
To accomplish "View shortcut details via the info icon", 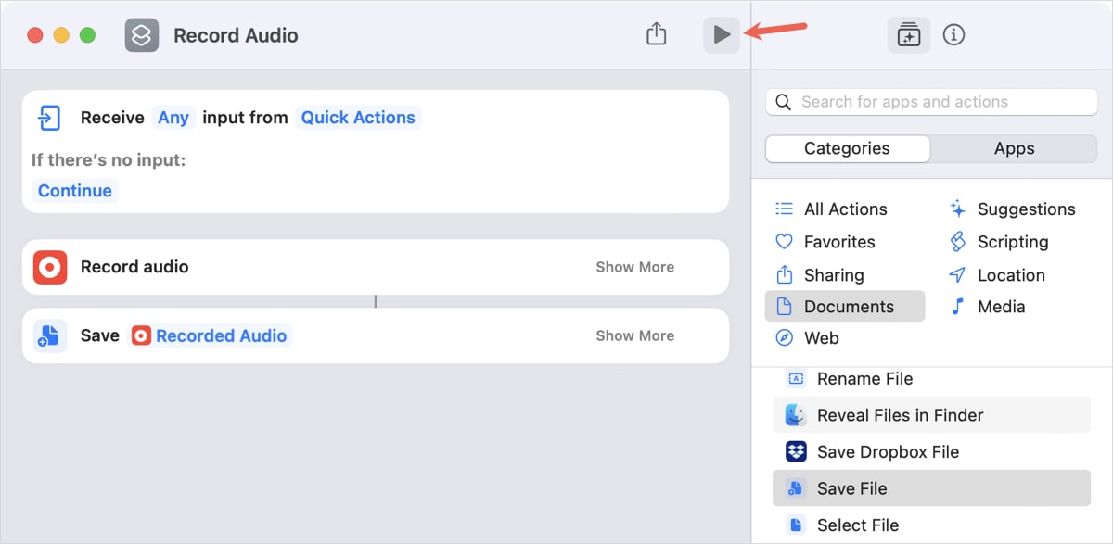I will tap(954, 34).
